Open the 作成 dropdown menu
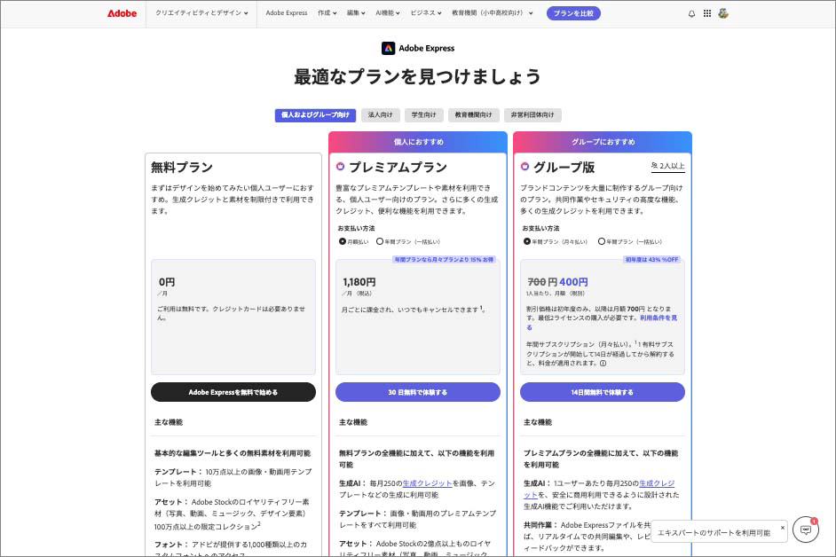The image size is (836, 557). pyautogui.click(x=325, y=13)
